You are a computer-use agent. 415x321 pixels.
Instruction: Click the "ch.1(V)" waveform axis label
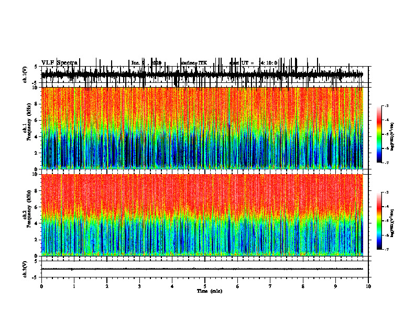pyautogui.click(x=25, y=74)
